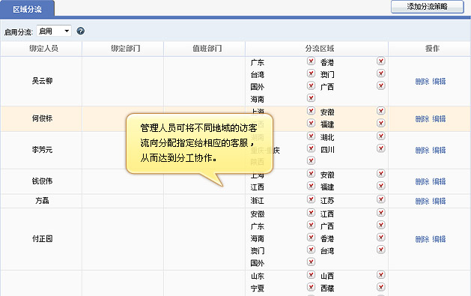Select the name 付正园 in the table
This screenshot has width=471, height=296.
43,238
